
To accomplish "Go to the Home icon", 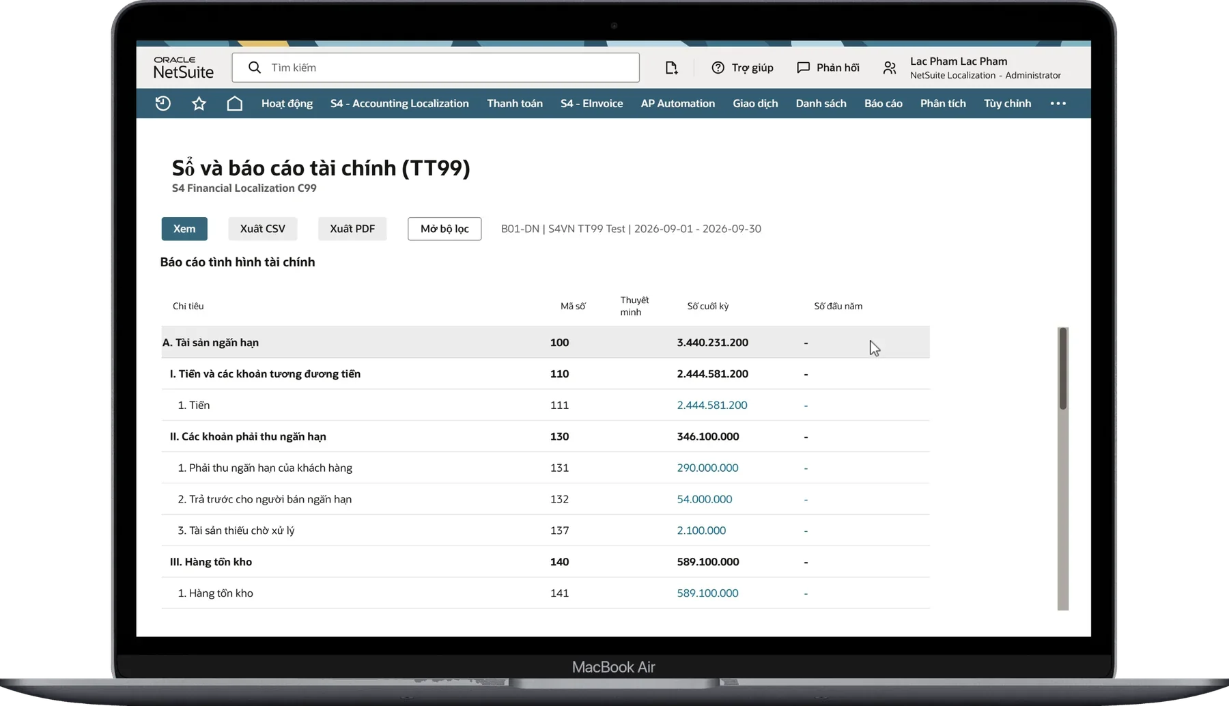I will coord(234,103).
